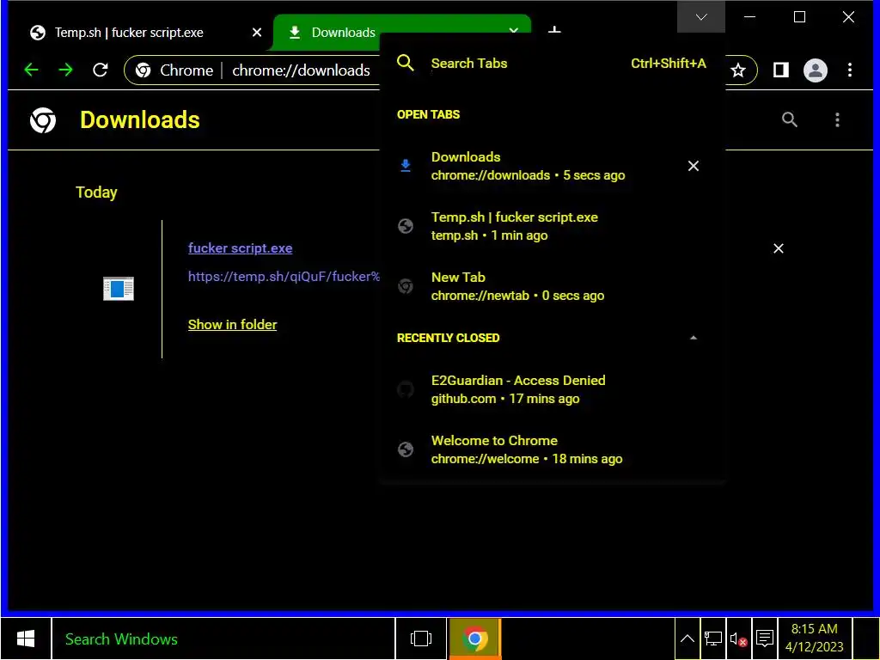The height and width of the screenshot is (660, 880).
Task: Go back with the browser back arrow
Action: point(32,70)
